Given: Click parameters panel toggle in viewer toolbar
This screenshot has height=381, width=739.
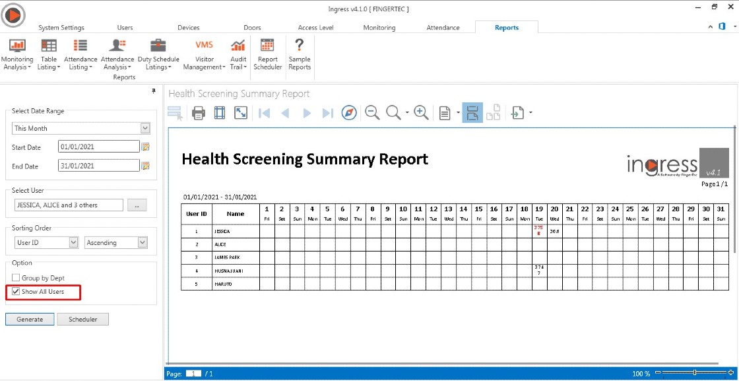Looking at the screenshot, I should (176, 113).
